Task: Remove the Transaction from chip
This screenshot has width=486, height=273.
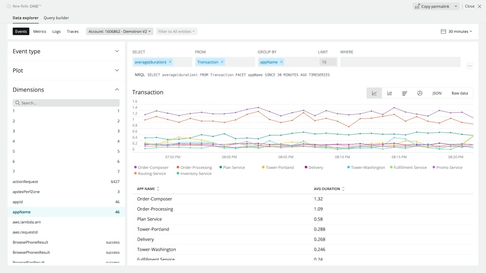Action: (222, 62)
